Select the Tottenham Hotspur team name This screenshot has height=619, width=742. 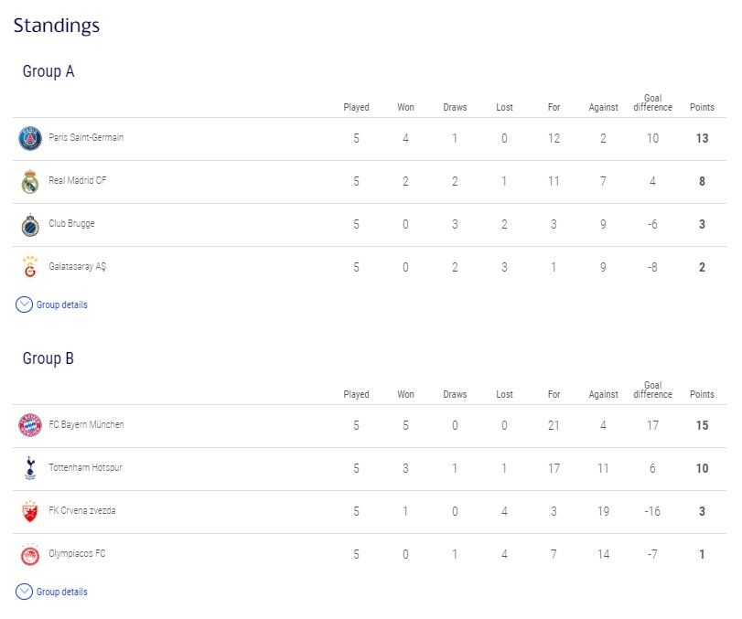point(86,467)
